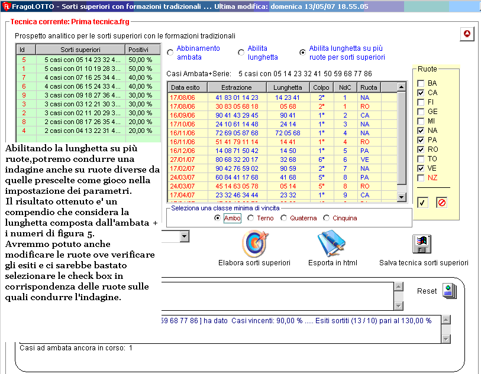The width and height of the screenshot is (481, 374).
Task: Select the Abbinamento ambata radio option
Action: (170, 53)
